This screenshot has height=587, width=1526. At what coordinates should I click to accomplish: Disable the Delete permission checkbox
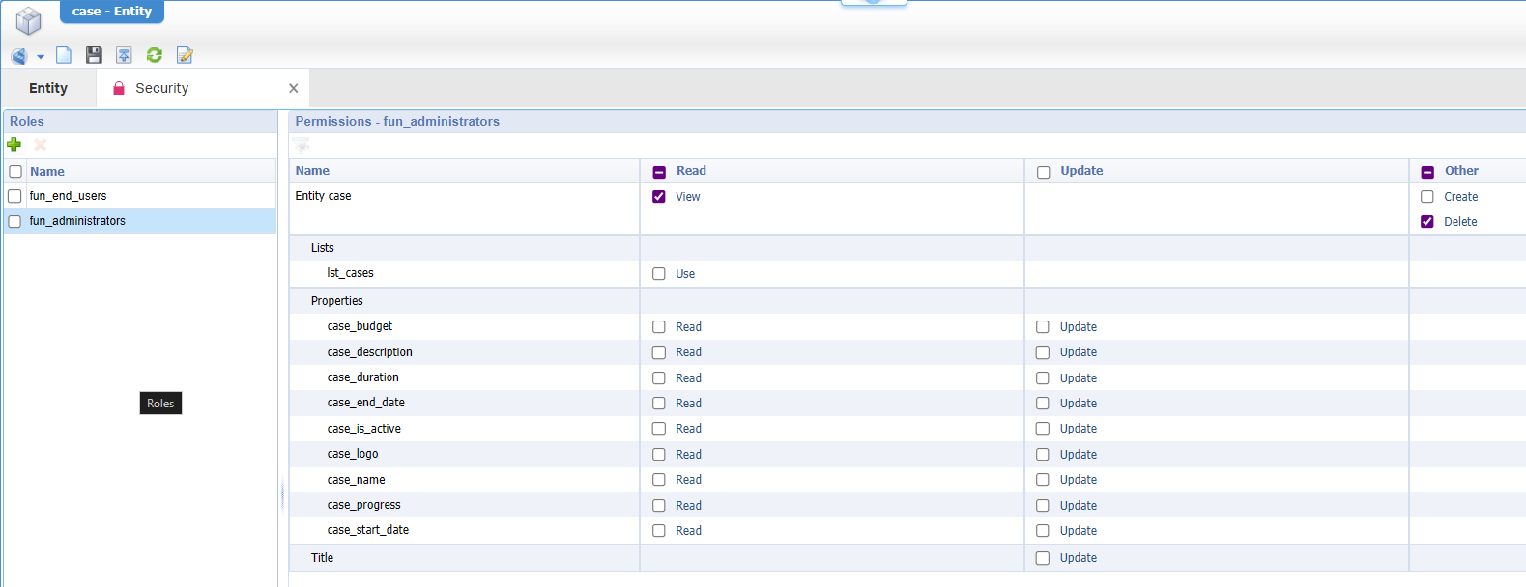tap(1427, 222)
